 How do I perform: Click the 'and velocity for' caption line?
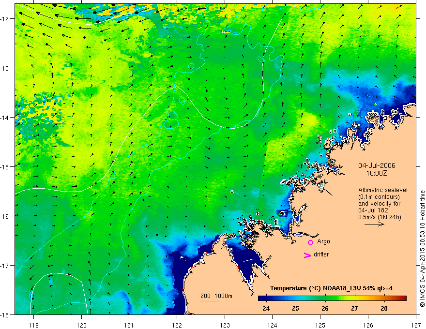379,204
